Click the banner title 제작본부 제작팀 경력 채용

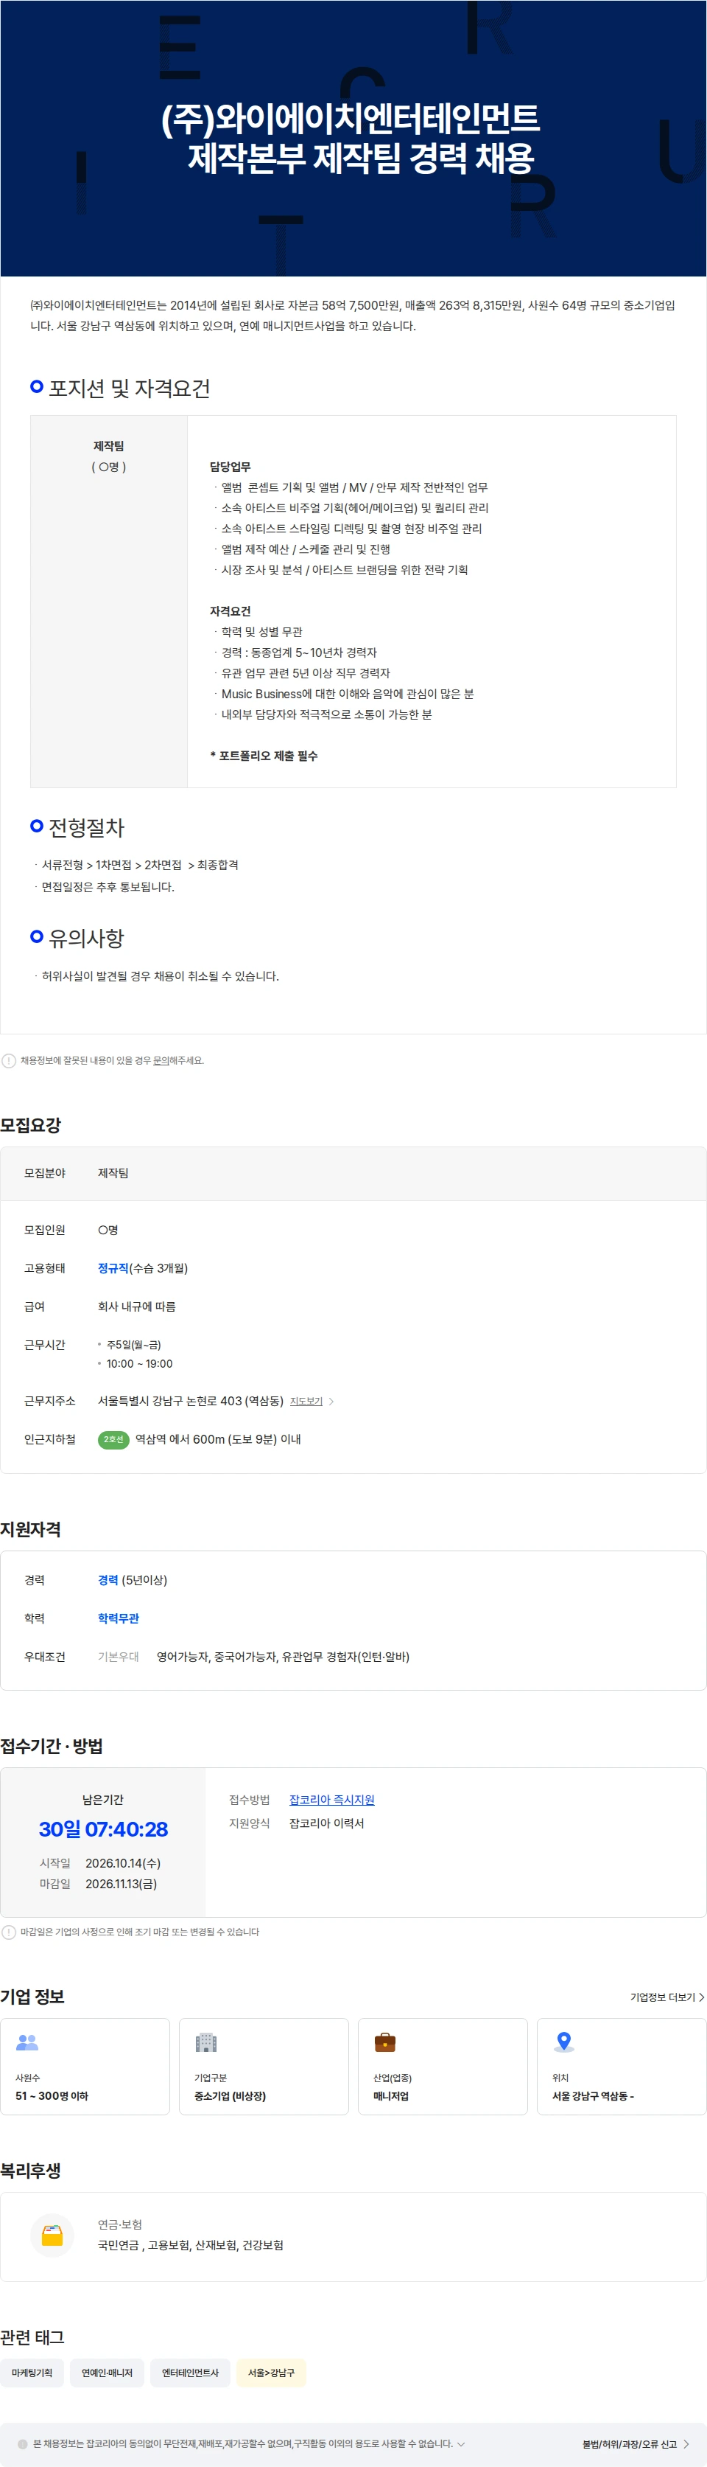[x=361, y=158]
